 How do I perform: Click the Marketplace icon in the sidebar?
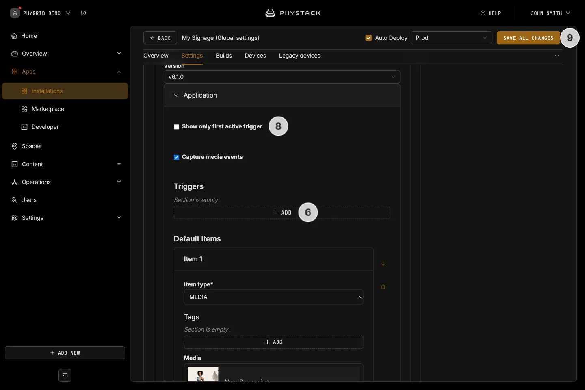click(24, 109)
